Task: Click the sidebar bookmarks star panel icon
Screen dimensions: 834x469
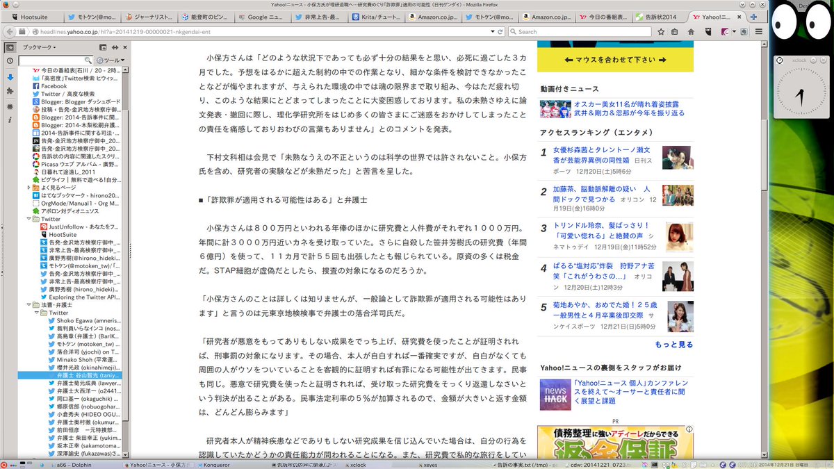Action: coord(10,48)
